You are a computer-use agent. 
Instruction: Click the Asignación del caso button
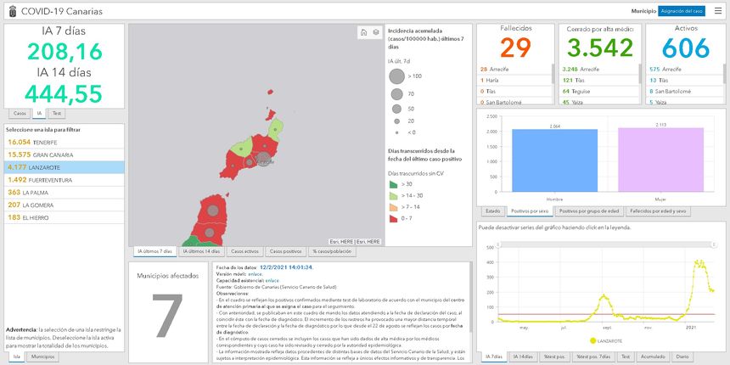[x=682, y=11]
